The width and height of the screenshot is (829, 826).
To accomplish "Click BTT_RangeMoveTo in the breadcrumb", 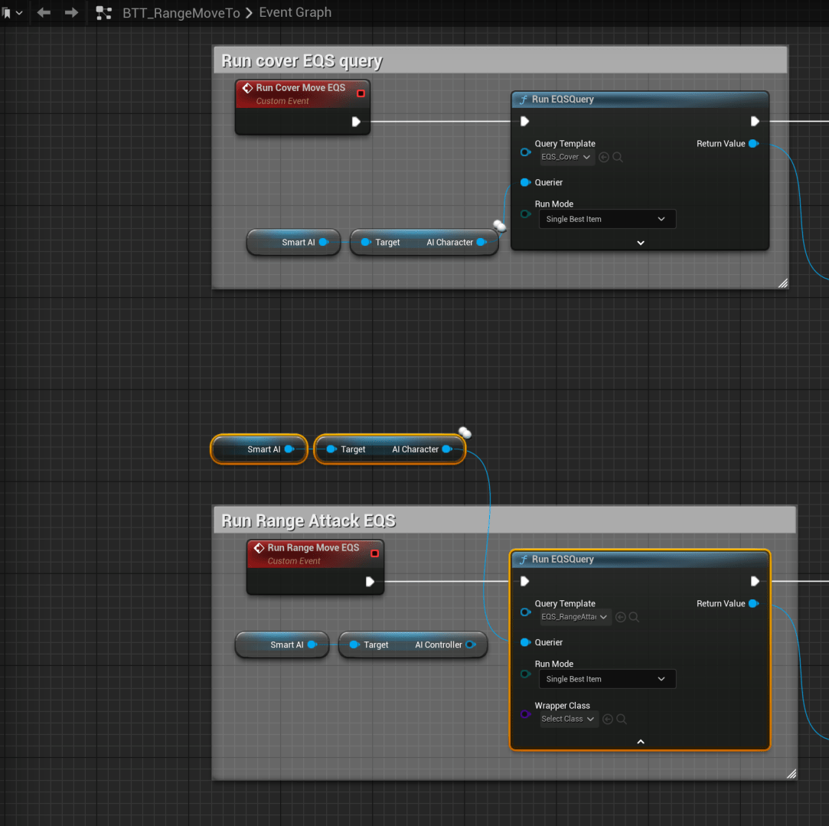I will 181,12.
